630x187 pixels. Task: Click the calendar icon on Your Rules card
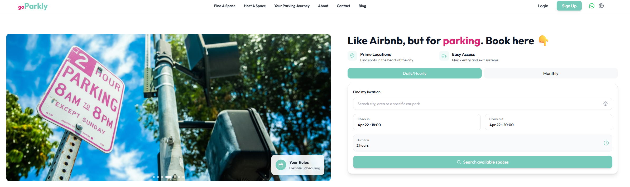click(281, 165)
